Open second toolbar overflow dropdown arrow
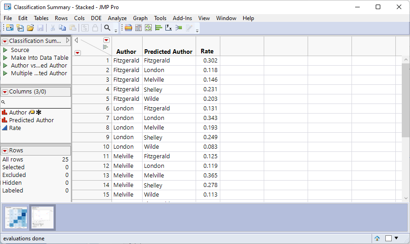410x244 pixels. (x=197, y=31)
